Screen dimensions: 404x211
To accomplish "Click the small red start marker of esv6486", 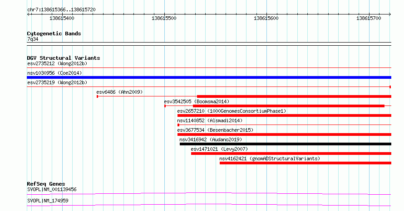I will (x=97, y=96).
